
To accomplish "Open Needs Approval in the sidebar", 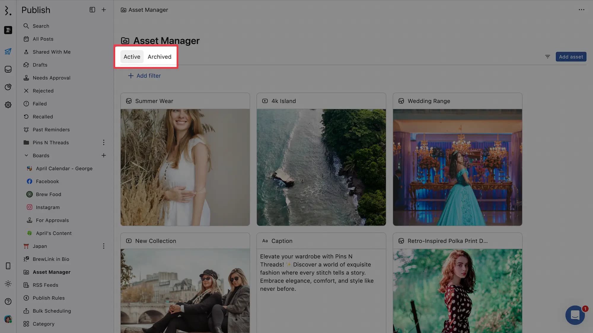I will point(52,78).
